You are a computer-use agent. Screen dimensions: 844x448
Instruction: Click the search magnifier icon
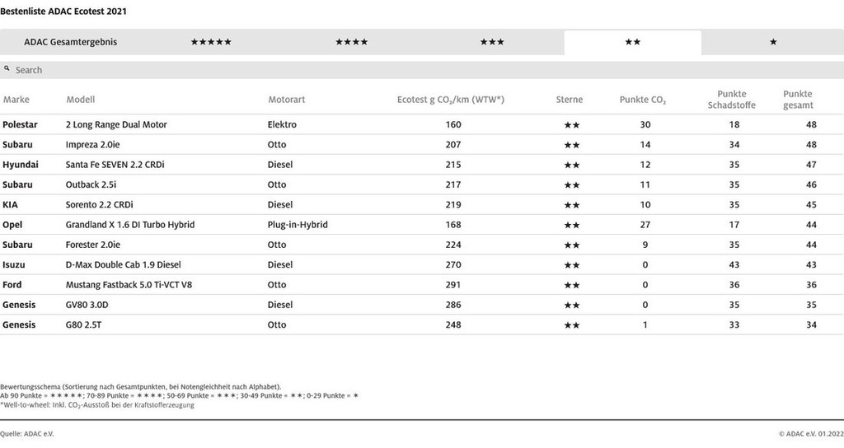7,70
